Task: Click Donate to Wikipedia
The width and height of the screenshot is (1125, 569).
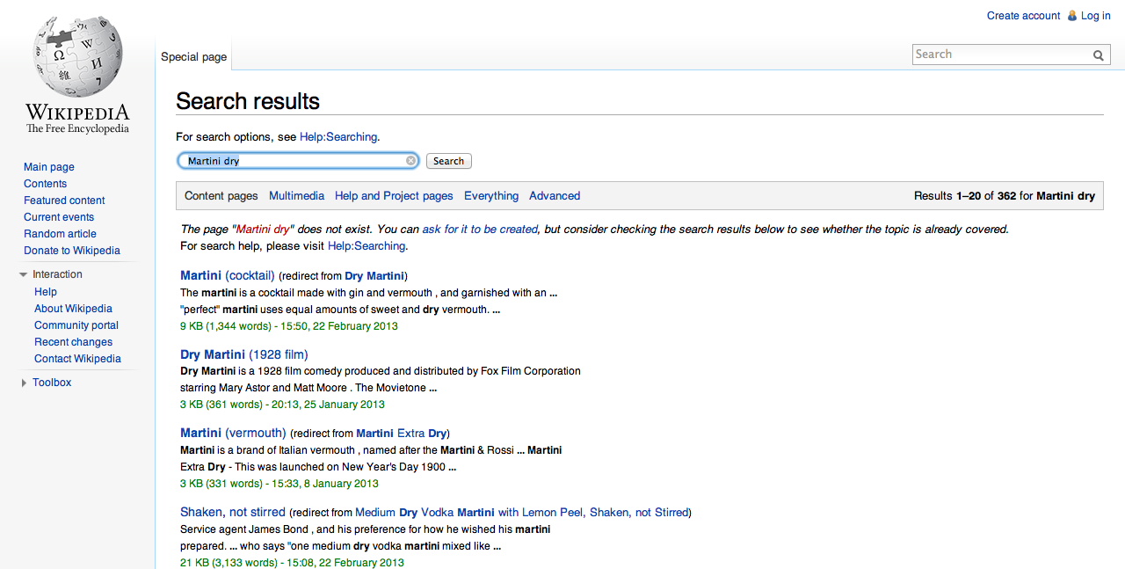Action: [x=72, y=251]
